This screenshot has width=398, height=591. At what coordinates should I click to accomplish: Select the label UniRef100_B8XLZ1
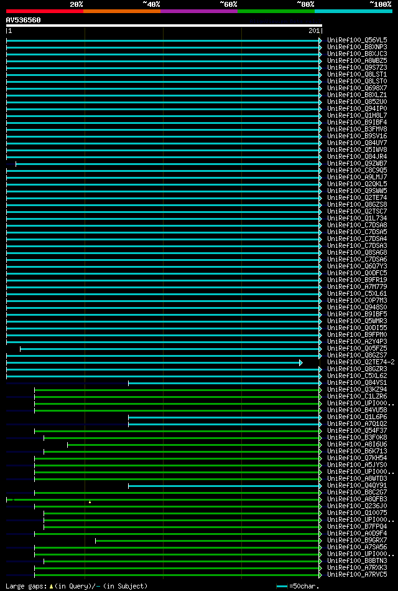358,95
